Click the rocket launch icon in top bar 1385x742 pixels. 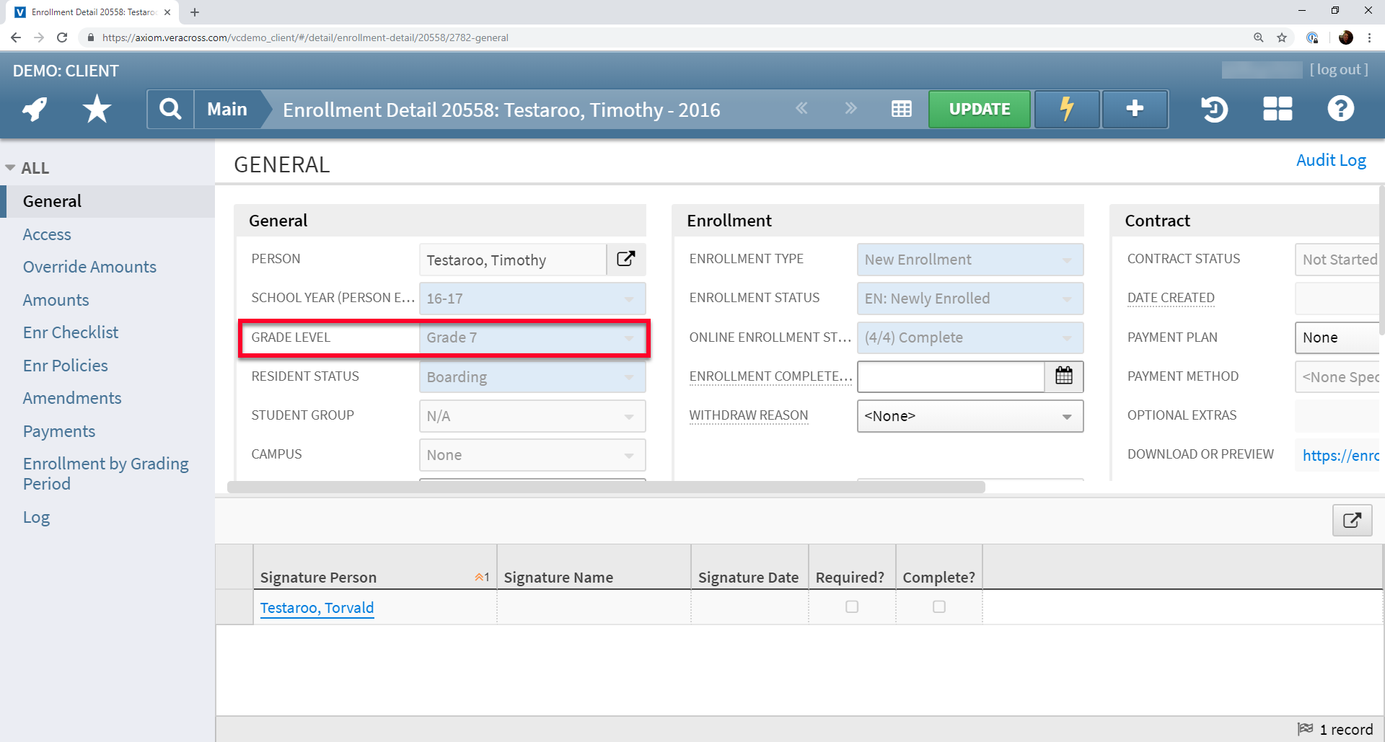(33, 109)
